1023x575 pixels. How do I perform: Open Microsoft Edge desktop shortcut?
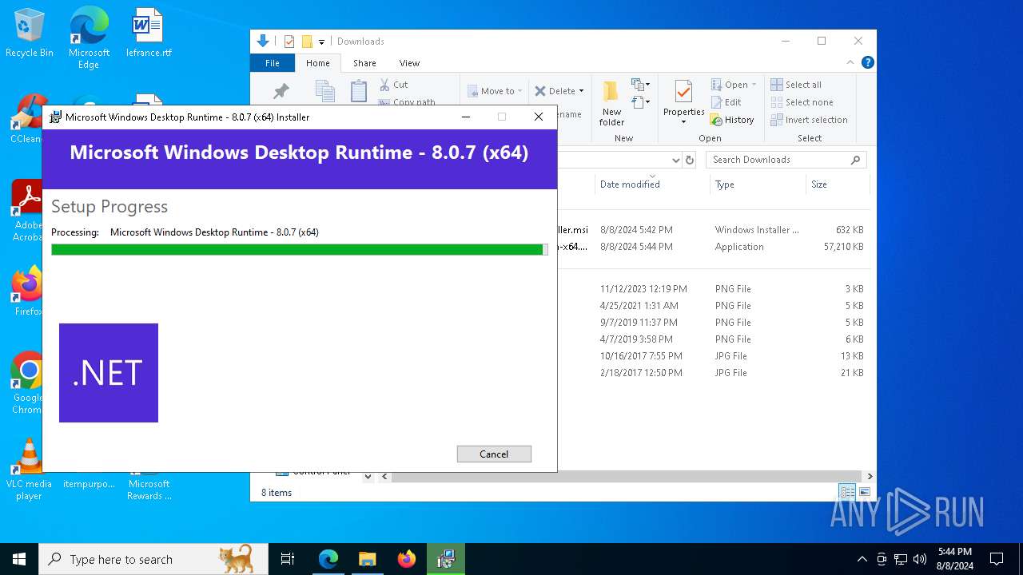point(89,38)
